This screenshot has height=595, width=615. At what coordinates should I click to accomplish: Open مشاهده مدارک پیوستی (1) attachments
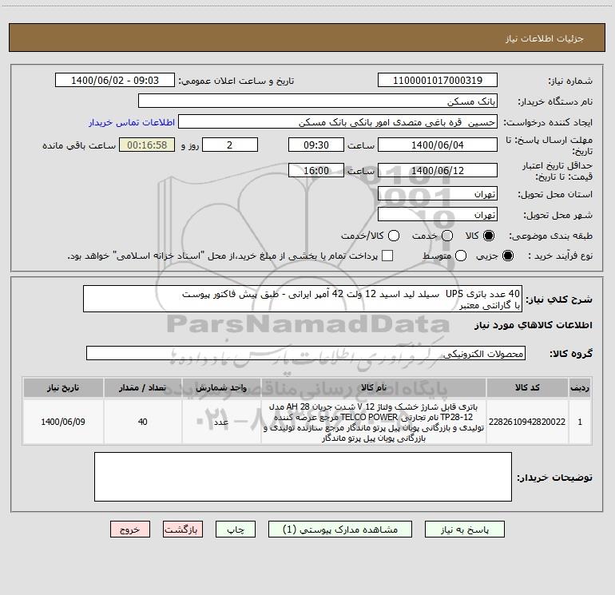[x=340, y=530]
